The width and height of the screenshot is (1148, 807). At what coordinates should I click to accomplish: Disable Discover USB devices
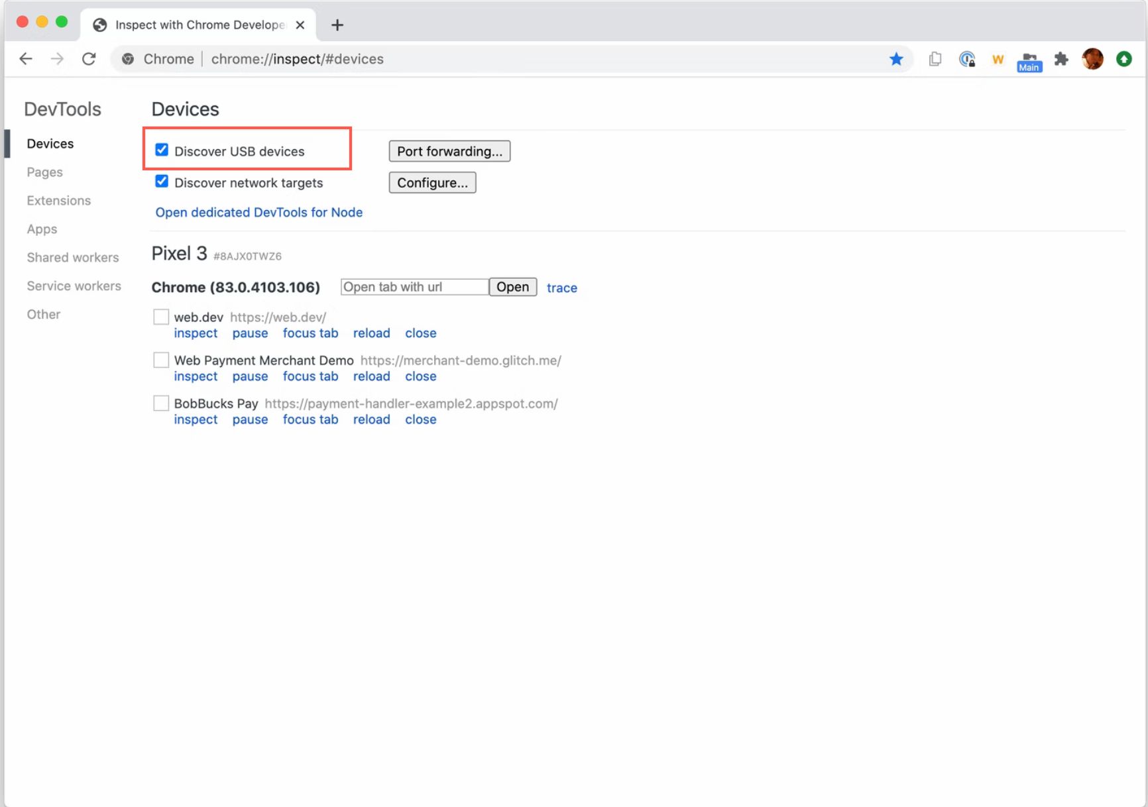click(162, 150)
